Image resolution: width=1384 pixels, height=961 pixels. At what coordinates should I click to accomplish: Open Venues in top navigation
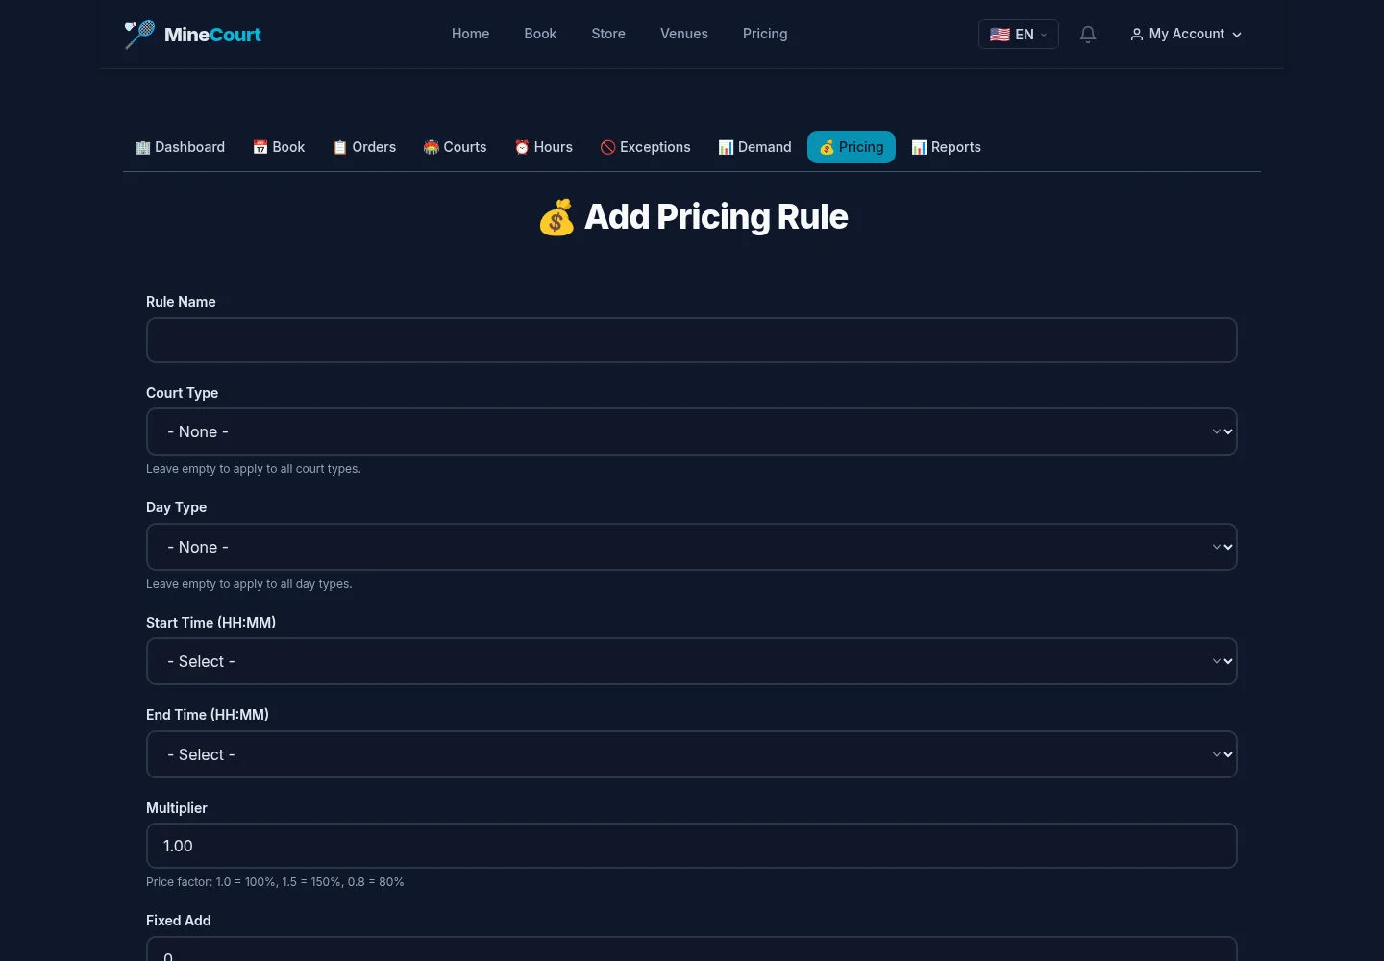(684, 34)
